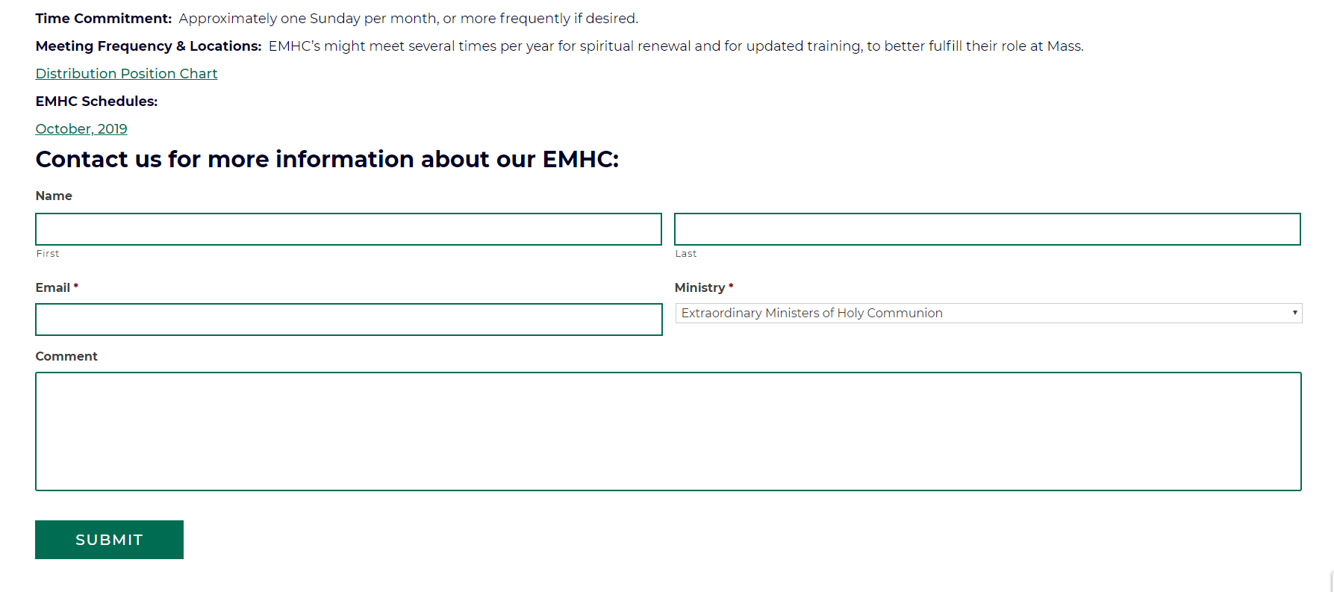
Task: Open the October, 2019 schedule link
Action: (81, 129)
